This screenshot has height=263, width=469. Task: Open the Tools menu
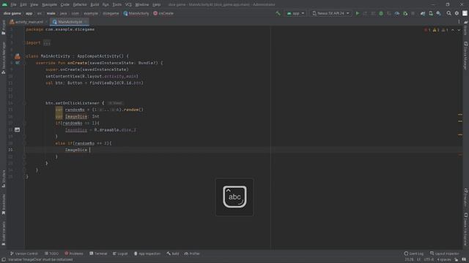point(117,4)
